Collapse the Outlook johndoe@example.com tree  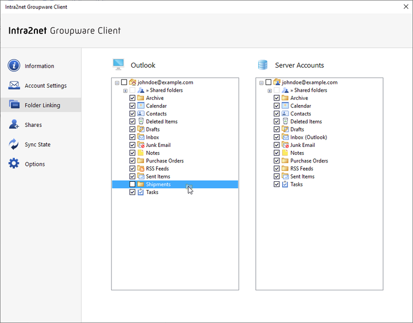tap(117, 83)
